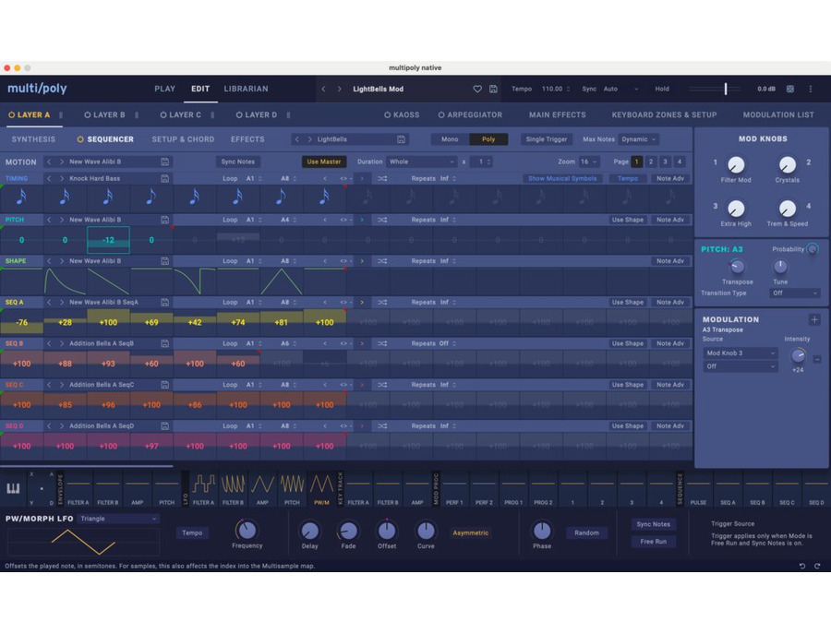The height and width of the screenshot is (634, 831).
Task: Toggle the Sequencer power button
Action: [80, 139]
